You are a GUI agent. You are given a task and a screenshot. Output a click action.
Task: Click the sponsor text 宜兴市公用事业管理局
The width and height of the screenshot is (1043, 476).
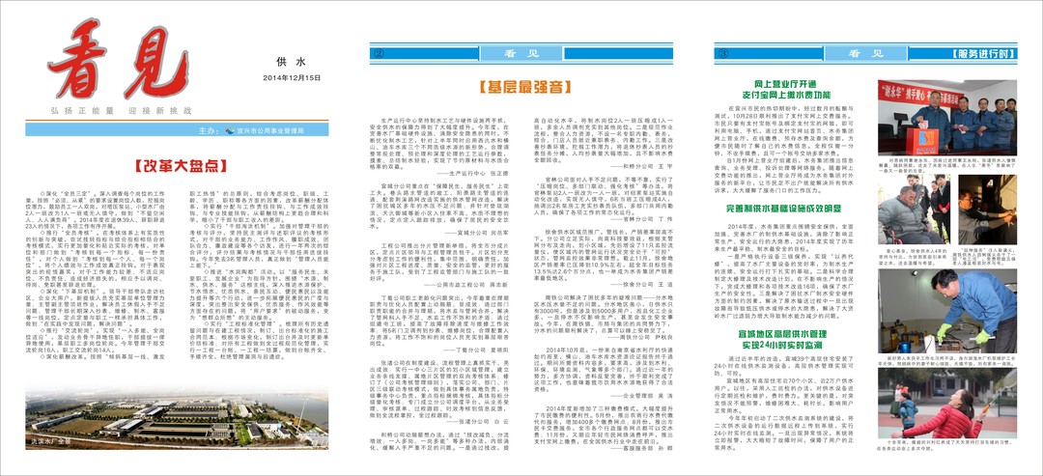coord(270,131)
